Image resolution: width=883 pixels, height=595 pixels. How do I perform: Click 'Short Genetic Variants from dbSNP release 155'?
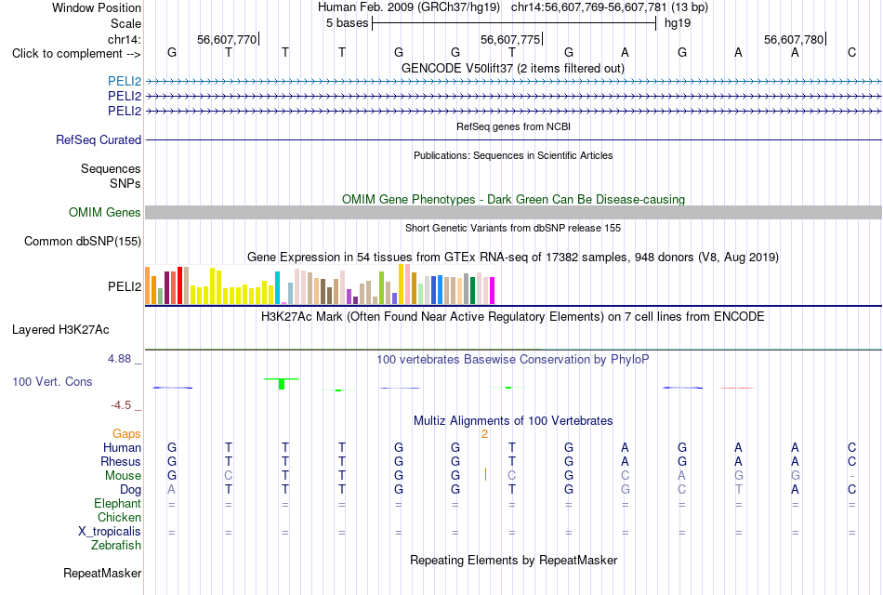point(513,228)
